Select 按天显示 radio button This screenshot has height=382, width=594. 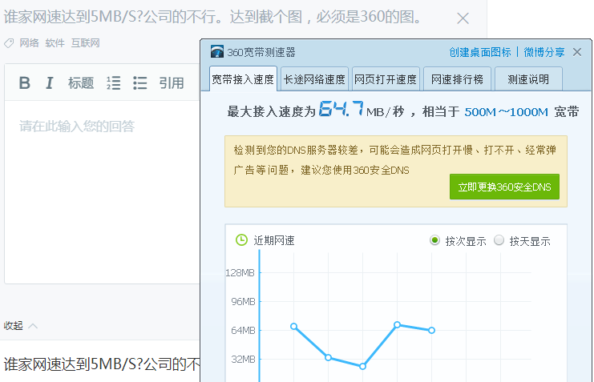[499, 240]
